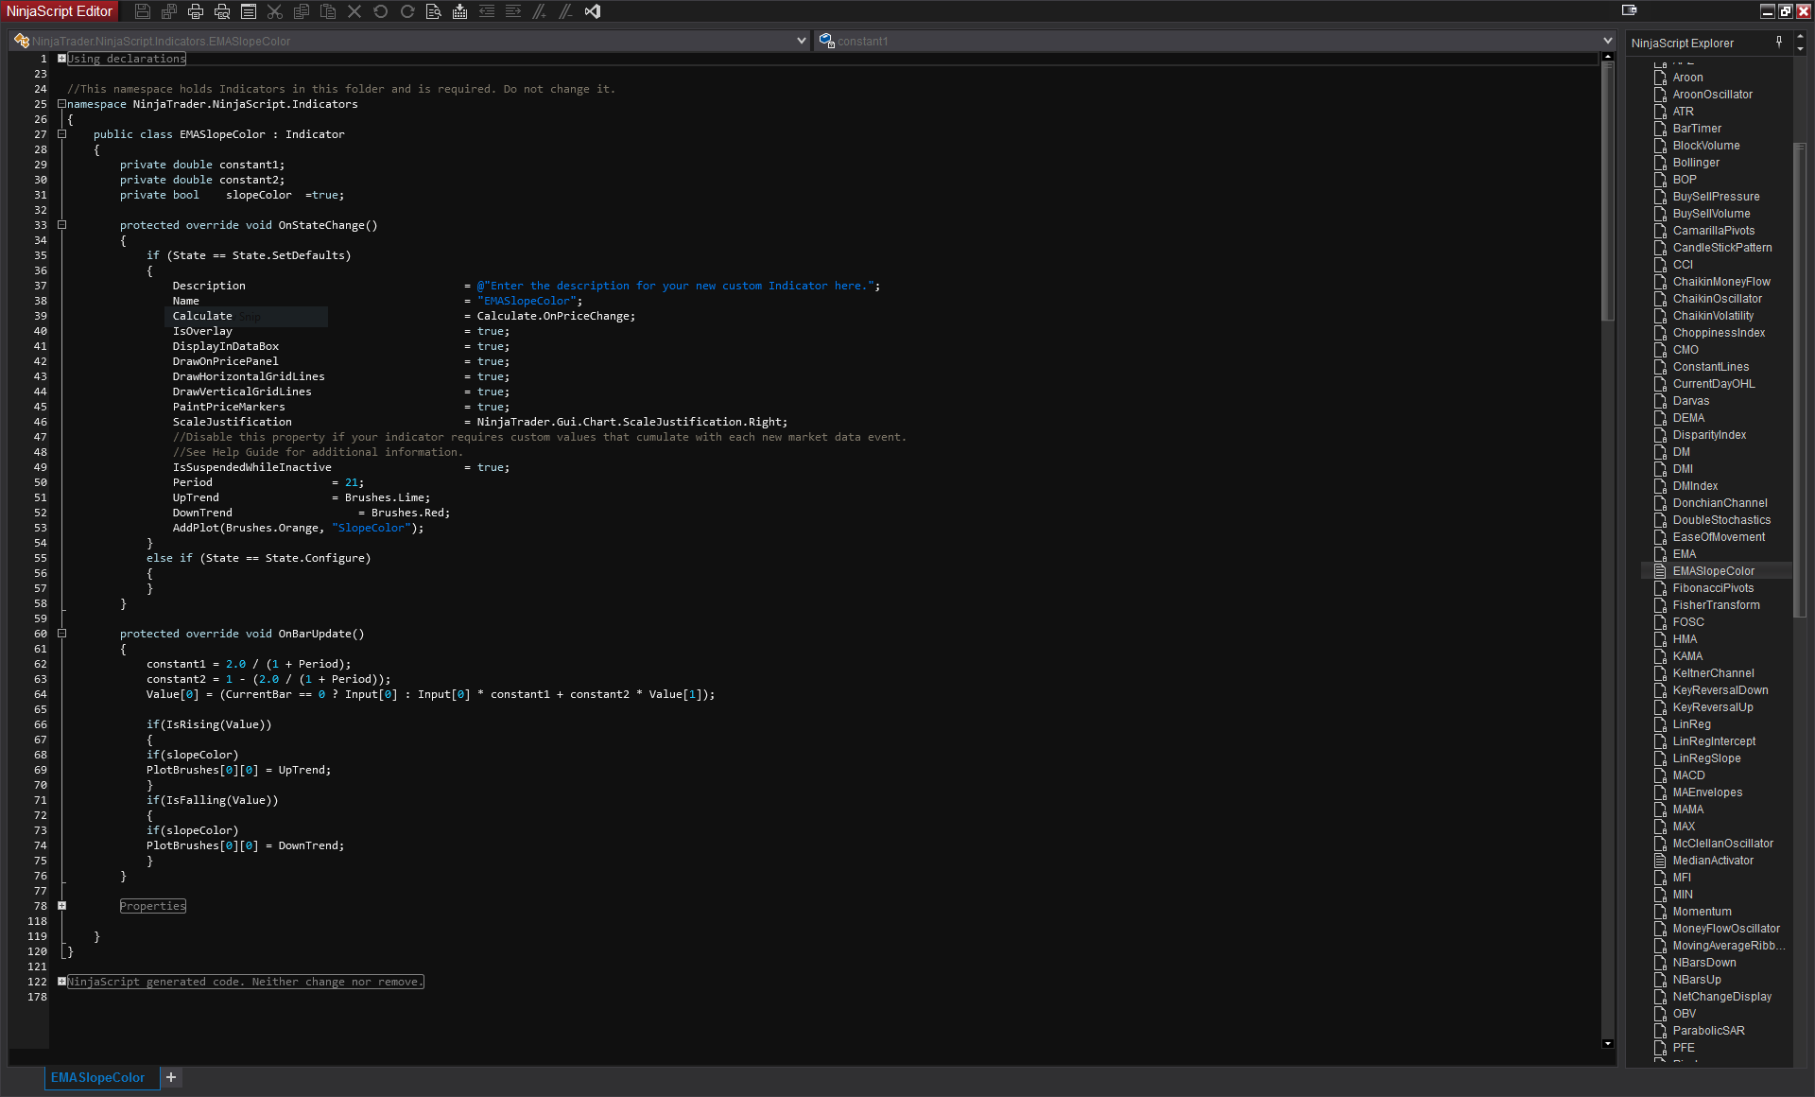Collapse the OnBarUpdate method block

click(62, 634)
